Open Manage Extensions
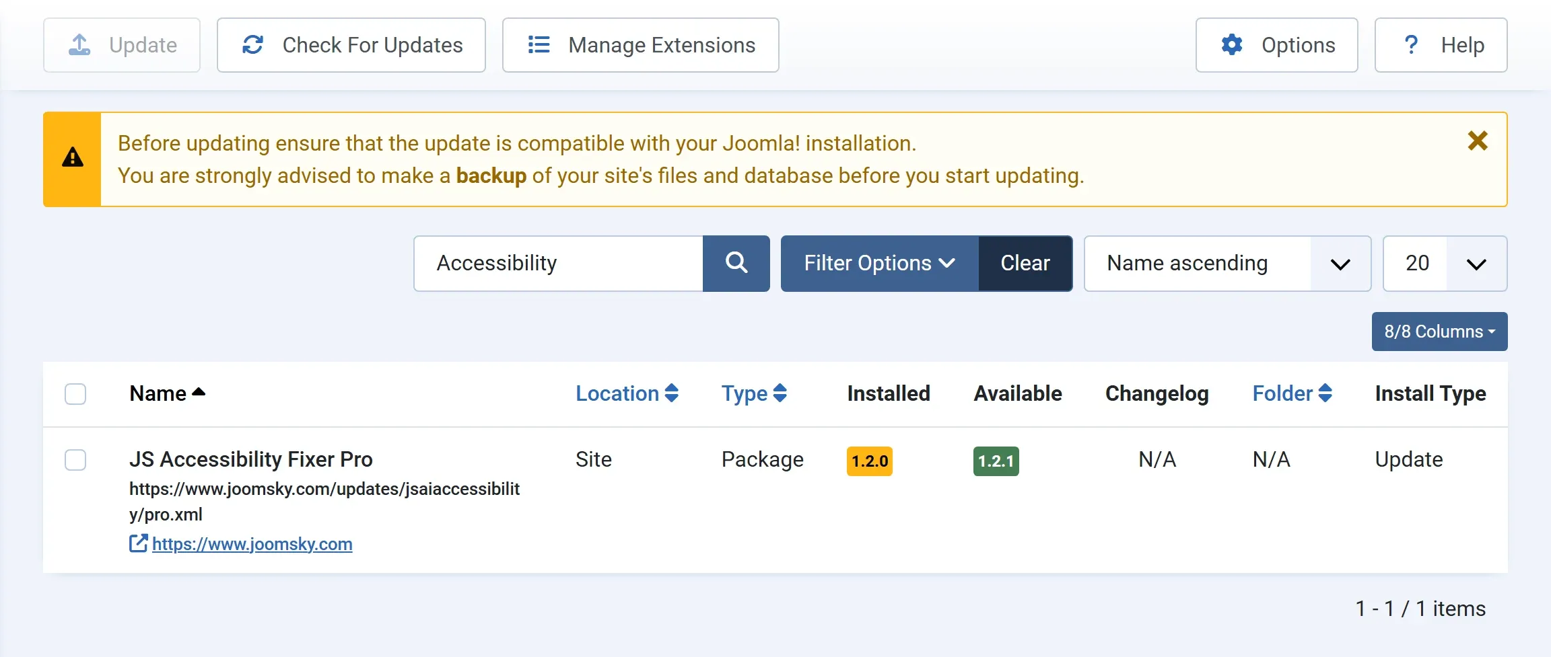The width and height of the screenshot is (1551, 657). [641, 45]
